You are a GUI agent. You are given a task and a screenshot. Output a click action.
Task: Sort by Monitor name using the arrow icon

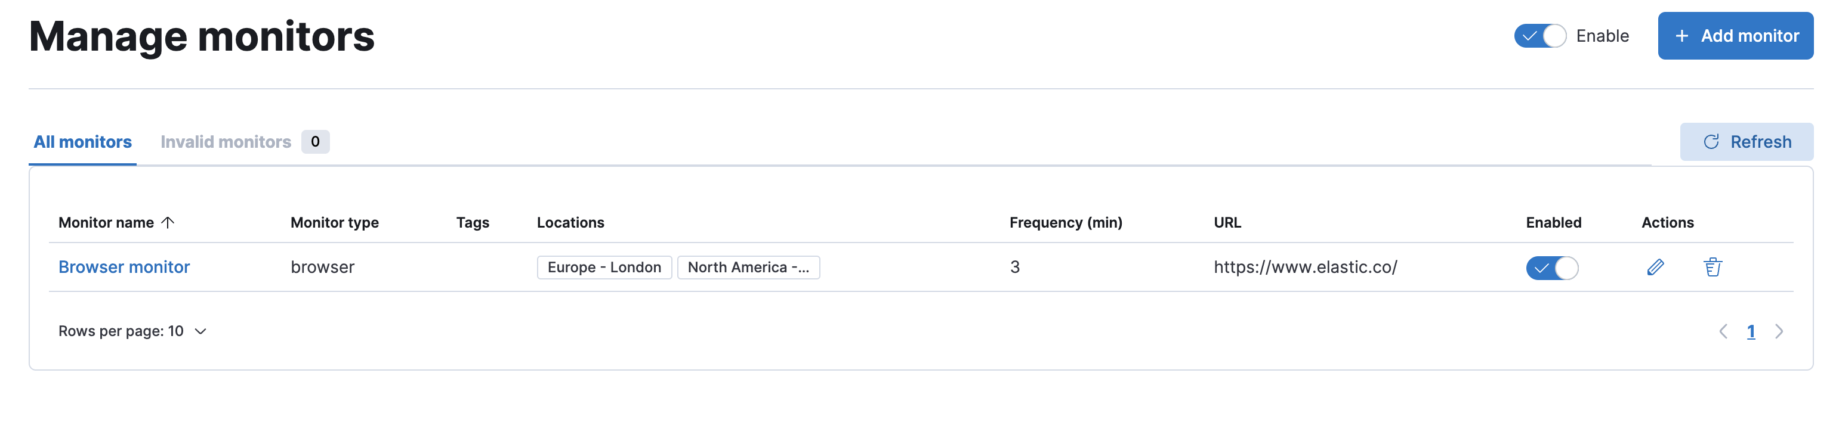[168, 222]
